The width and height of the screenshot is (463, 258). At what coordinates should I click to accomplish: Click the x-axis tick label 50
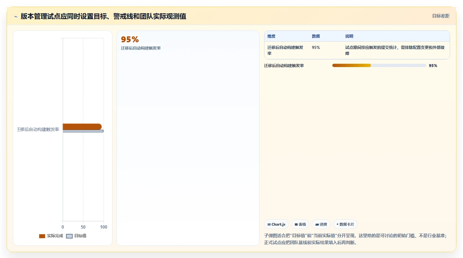click(83, 227)
